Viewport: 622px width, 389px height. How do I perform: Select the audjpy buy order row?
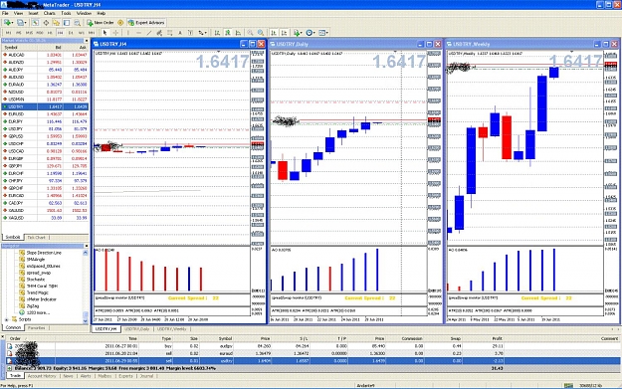click(313, 346)
